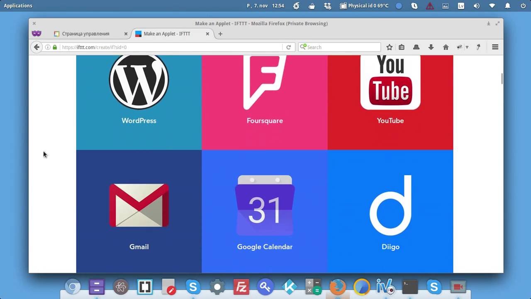Open the date and time indicator
The width and height of the screenshot is (531, 299).
(x=265, y=6)
